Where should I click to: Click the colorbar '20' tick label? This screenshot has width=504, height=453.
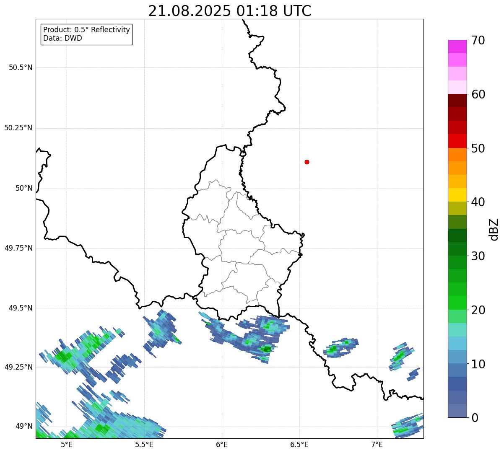(x=478, y=310)
